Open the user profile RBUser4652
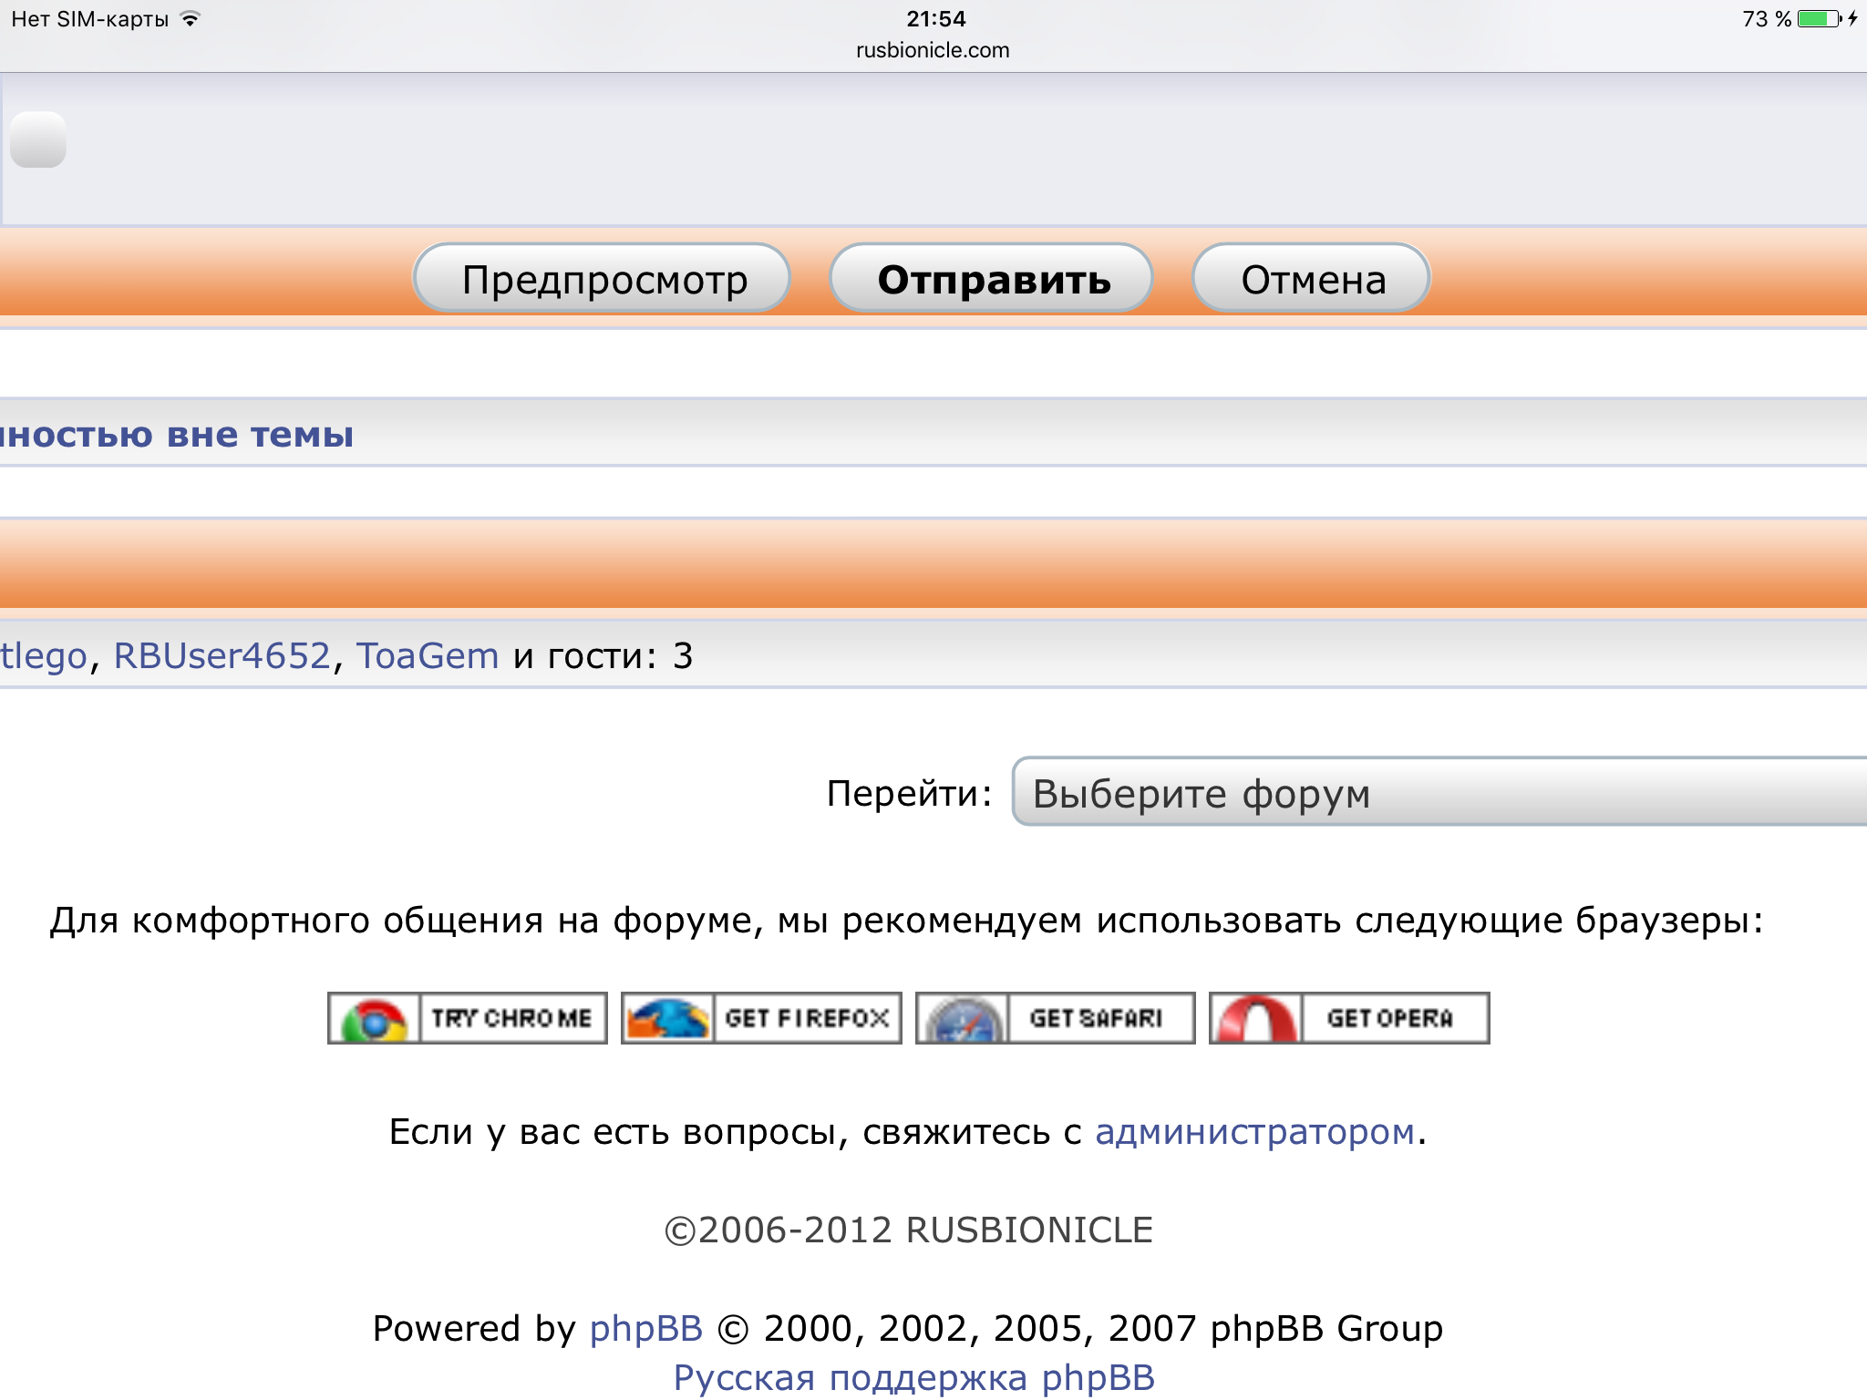The width and height of the screenshot is (1867, 1400). tap(222, 655)
